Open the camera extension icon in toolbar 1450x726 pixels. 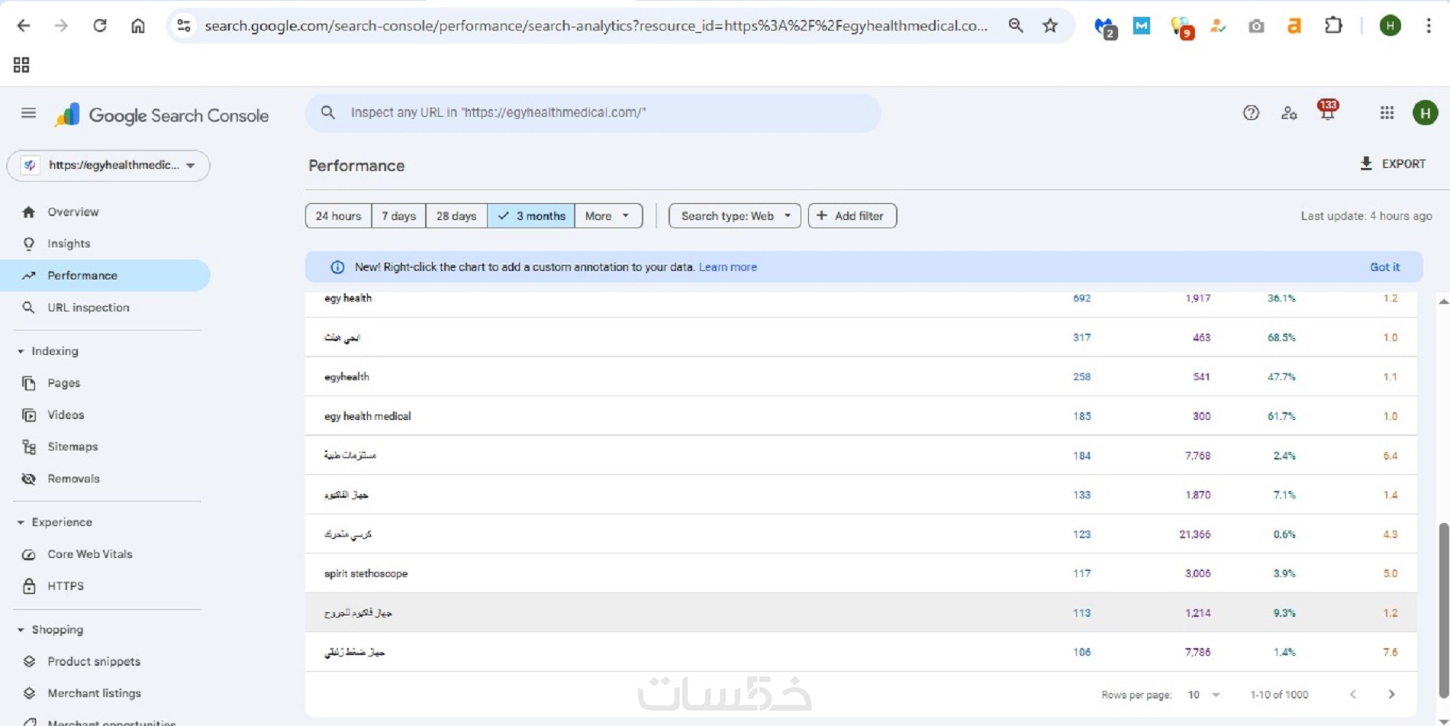coord(1256,26)
